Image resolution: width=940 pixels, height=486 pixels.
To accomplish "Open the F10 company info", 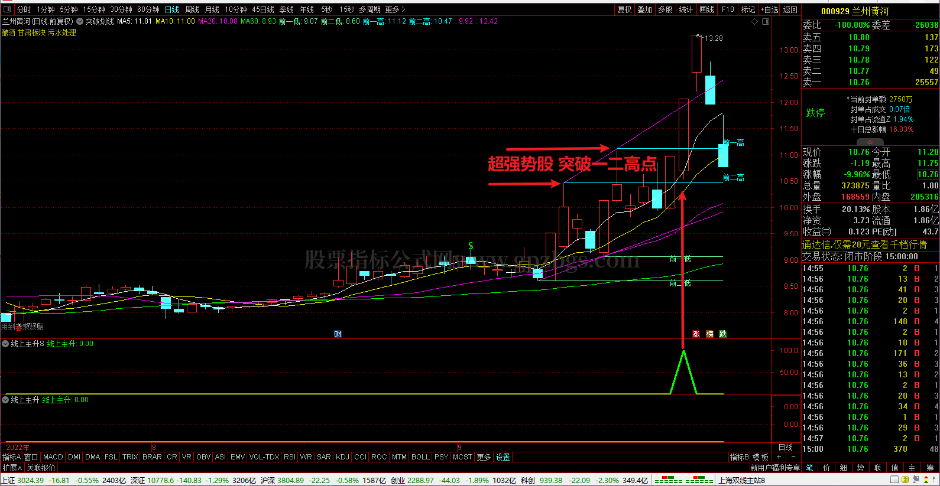I will point(728,9).
